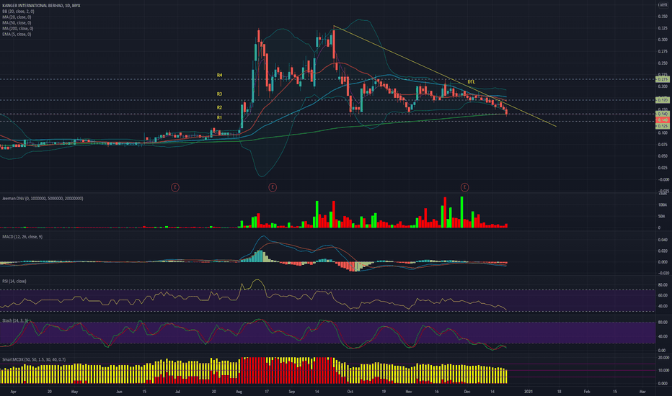Select the BB (20, close, 2, 0) legend
672x396 pixels.
click(18, 12)
